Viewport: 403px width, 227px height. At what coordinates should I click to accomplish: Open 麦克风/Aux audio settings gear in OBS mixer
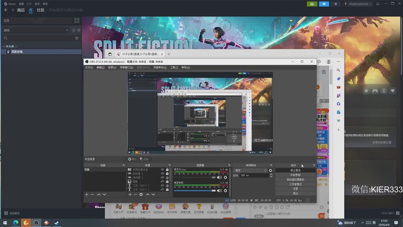tap(225, 178)
